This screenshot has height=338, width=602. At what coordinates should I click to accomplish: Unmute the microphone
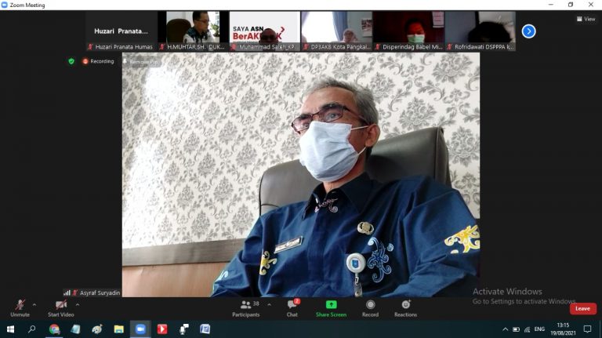point(20,307)
